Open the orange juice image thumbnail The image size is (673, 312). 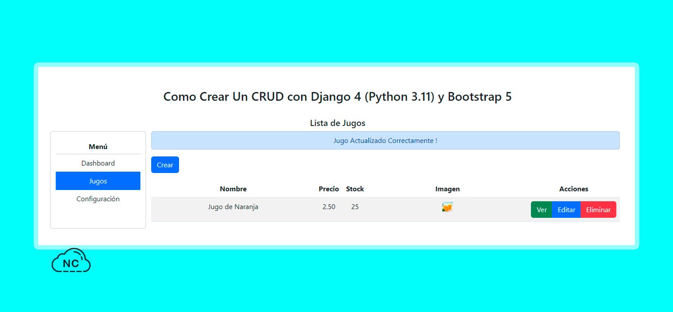click(x=447, y=207)
